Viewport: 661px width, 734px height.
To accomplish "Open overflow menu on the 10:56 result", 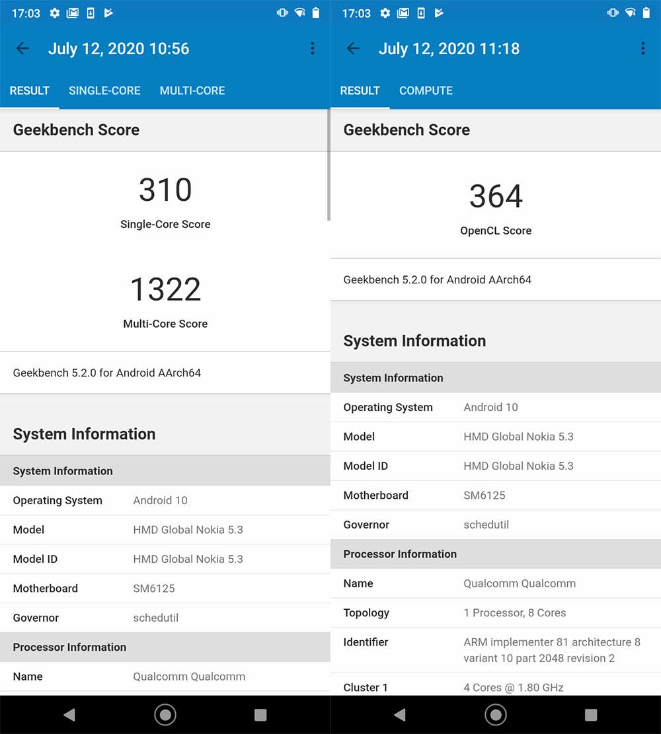I will (x=312, y=48).
